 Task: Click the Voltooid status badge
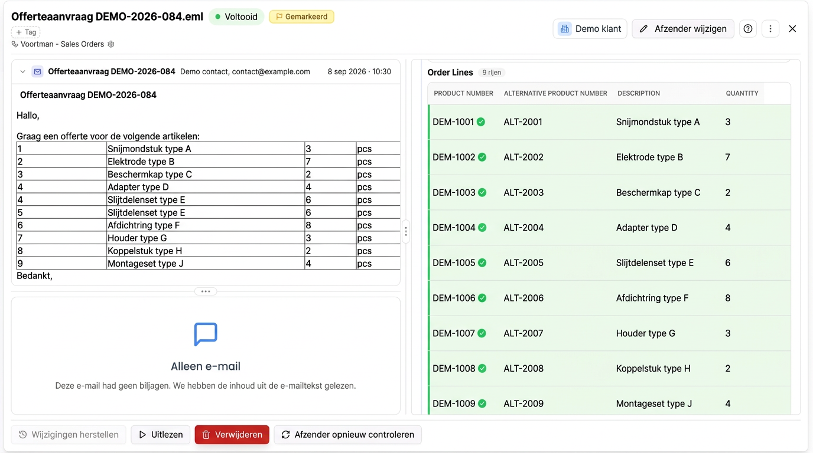pyautogui.click(x=236, y=17)
